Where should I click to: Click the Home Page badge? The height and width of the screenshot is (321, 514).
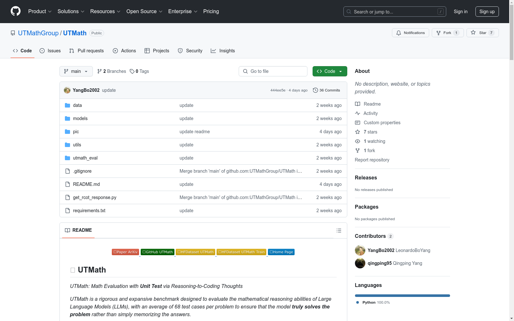point(281,252)
